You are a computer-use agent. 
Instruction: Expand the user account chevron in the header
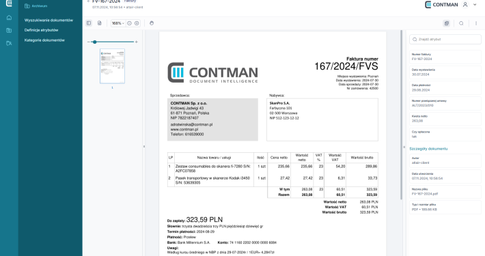click(475, 5)
